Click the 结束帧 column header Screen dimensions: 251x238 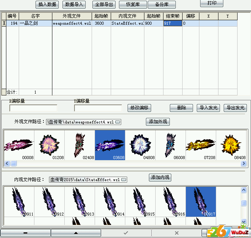click(x=172, y=16)
